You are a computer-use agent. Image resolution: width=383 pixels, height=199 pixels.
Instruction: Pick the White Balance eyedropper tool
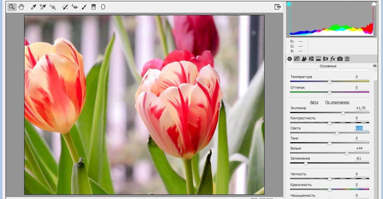(x=34, y=7)
